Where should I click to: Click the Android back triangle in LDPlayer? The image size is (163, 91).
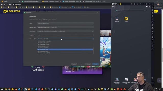(x=152, y=78)
